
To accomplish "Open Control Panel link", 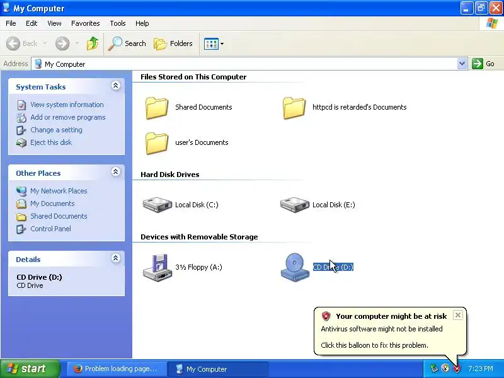I will (x=51, y=229).
